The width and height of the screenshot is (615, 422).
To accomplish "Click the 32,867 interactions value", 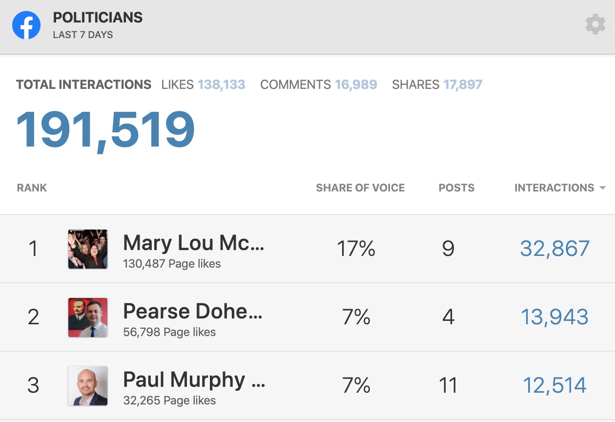I will (x=554, y=249).
